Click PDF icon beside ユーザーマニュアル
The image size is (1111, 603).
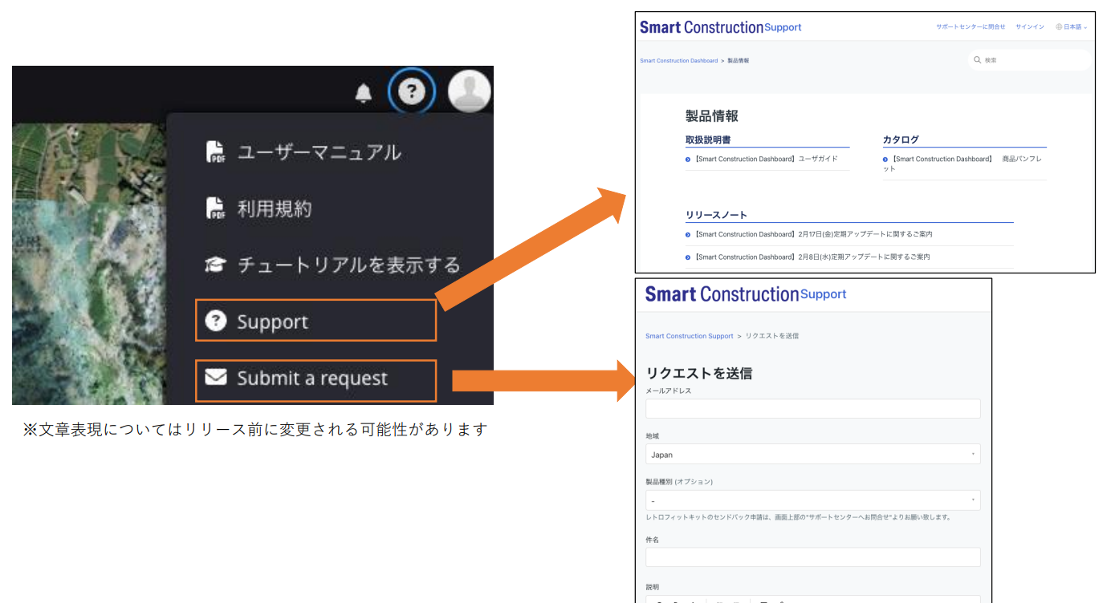(x=215, y=152)
